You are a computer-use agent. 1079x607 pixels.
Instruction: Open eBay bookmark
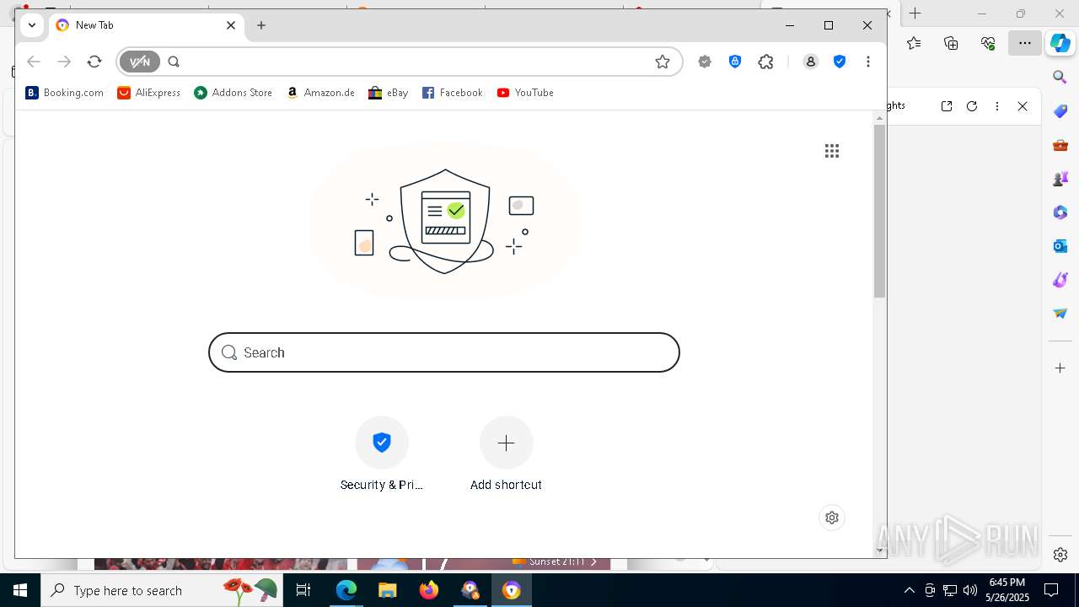(388, 93)
